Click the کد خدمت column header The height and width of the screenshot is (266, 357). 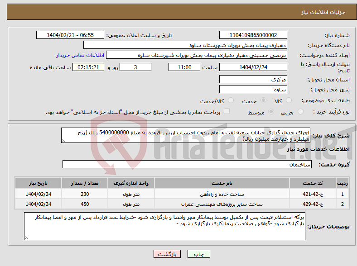tap(313, 183)
